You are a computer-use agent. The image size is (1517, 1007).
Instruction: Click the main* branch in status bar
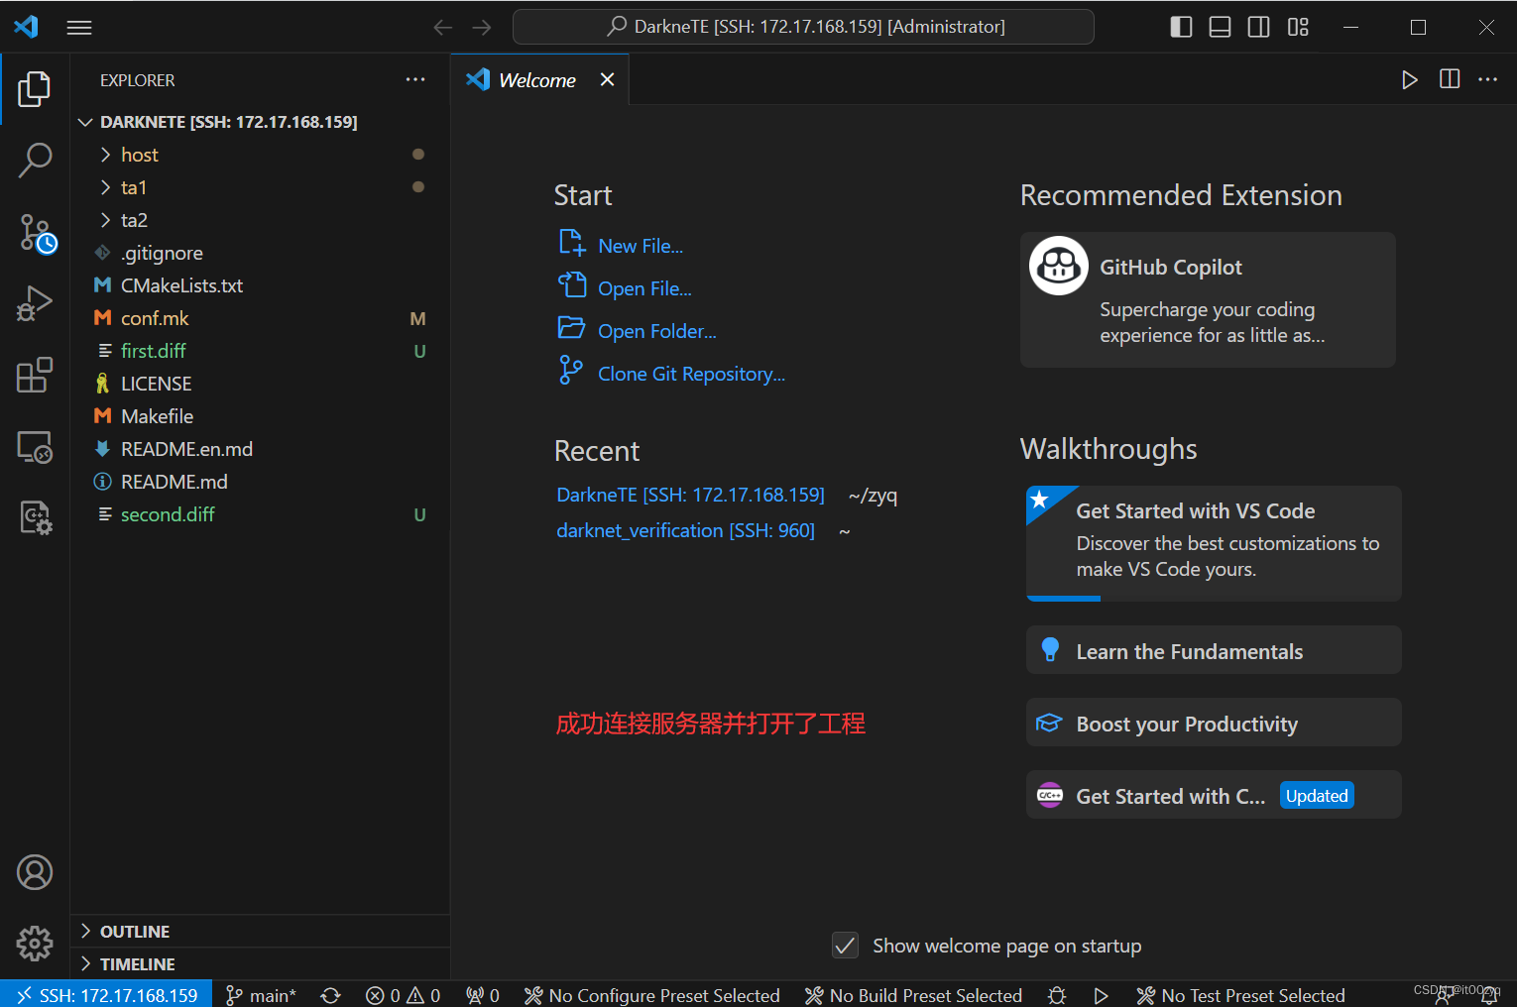pyautogui.click(x=261, y=995)
